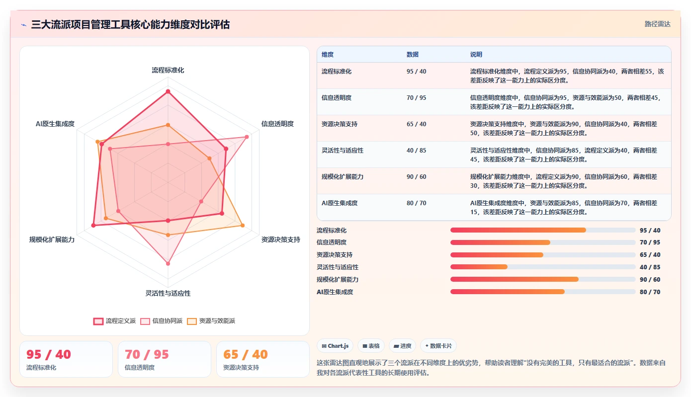
Task: Select the 灵活性与适应性 table row name
Action: (x=343, y=151)
